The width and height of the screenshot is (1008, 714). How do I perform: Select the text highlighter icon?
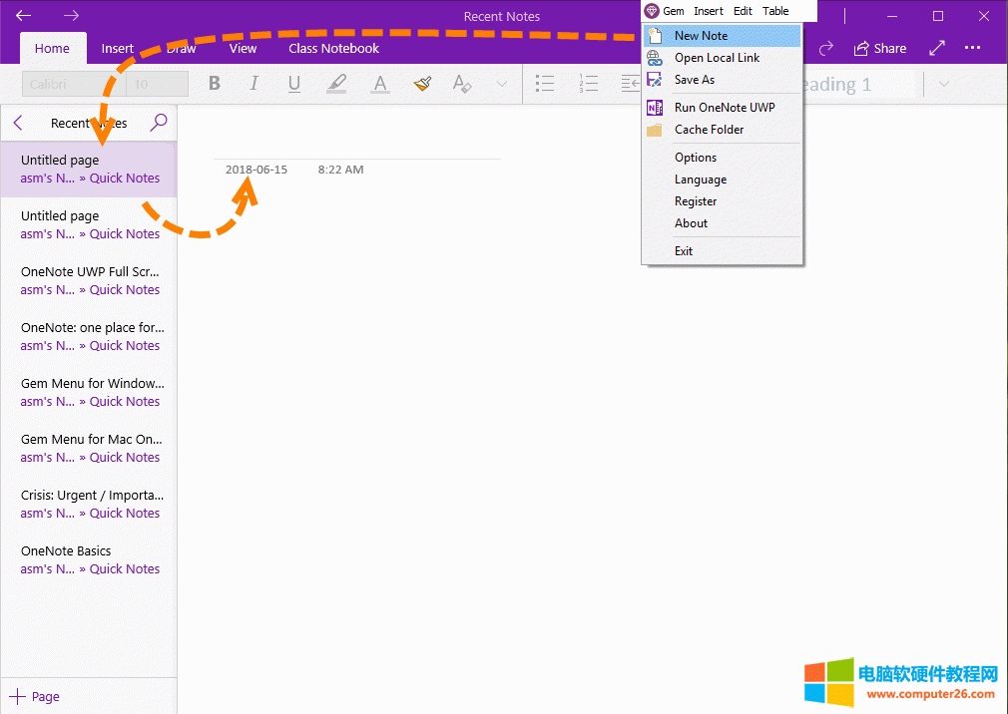click(336, 84)
